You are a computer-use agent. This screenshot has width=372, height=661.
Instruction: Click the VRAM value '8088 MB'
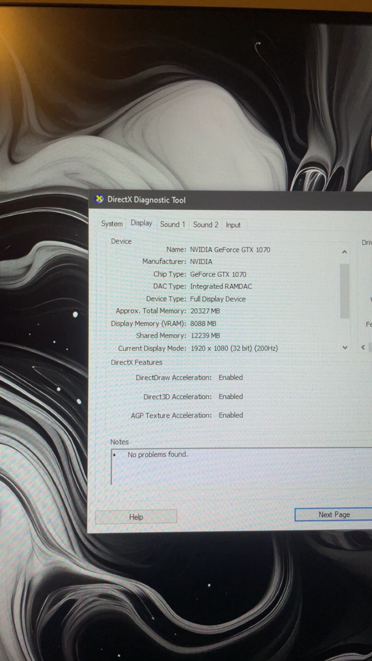(203, 324)
